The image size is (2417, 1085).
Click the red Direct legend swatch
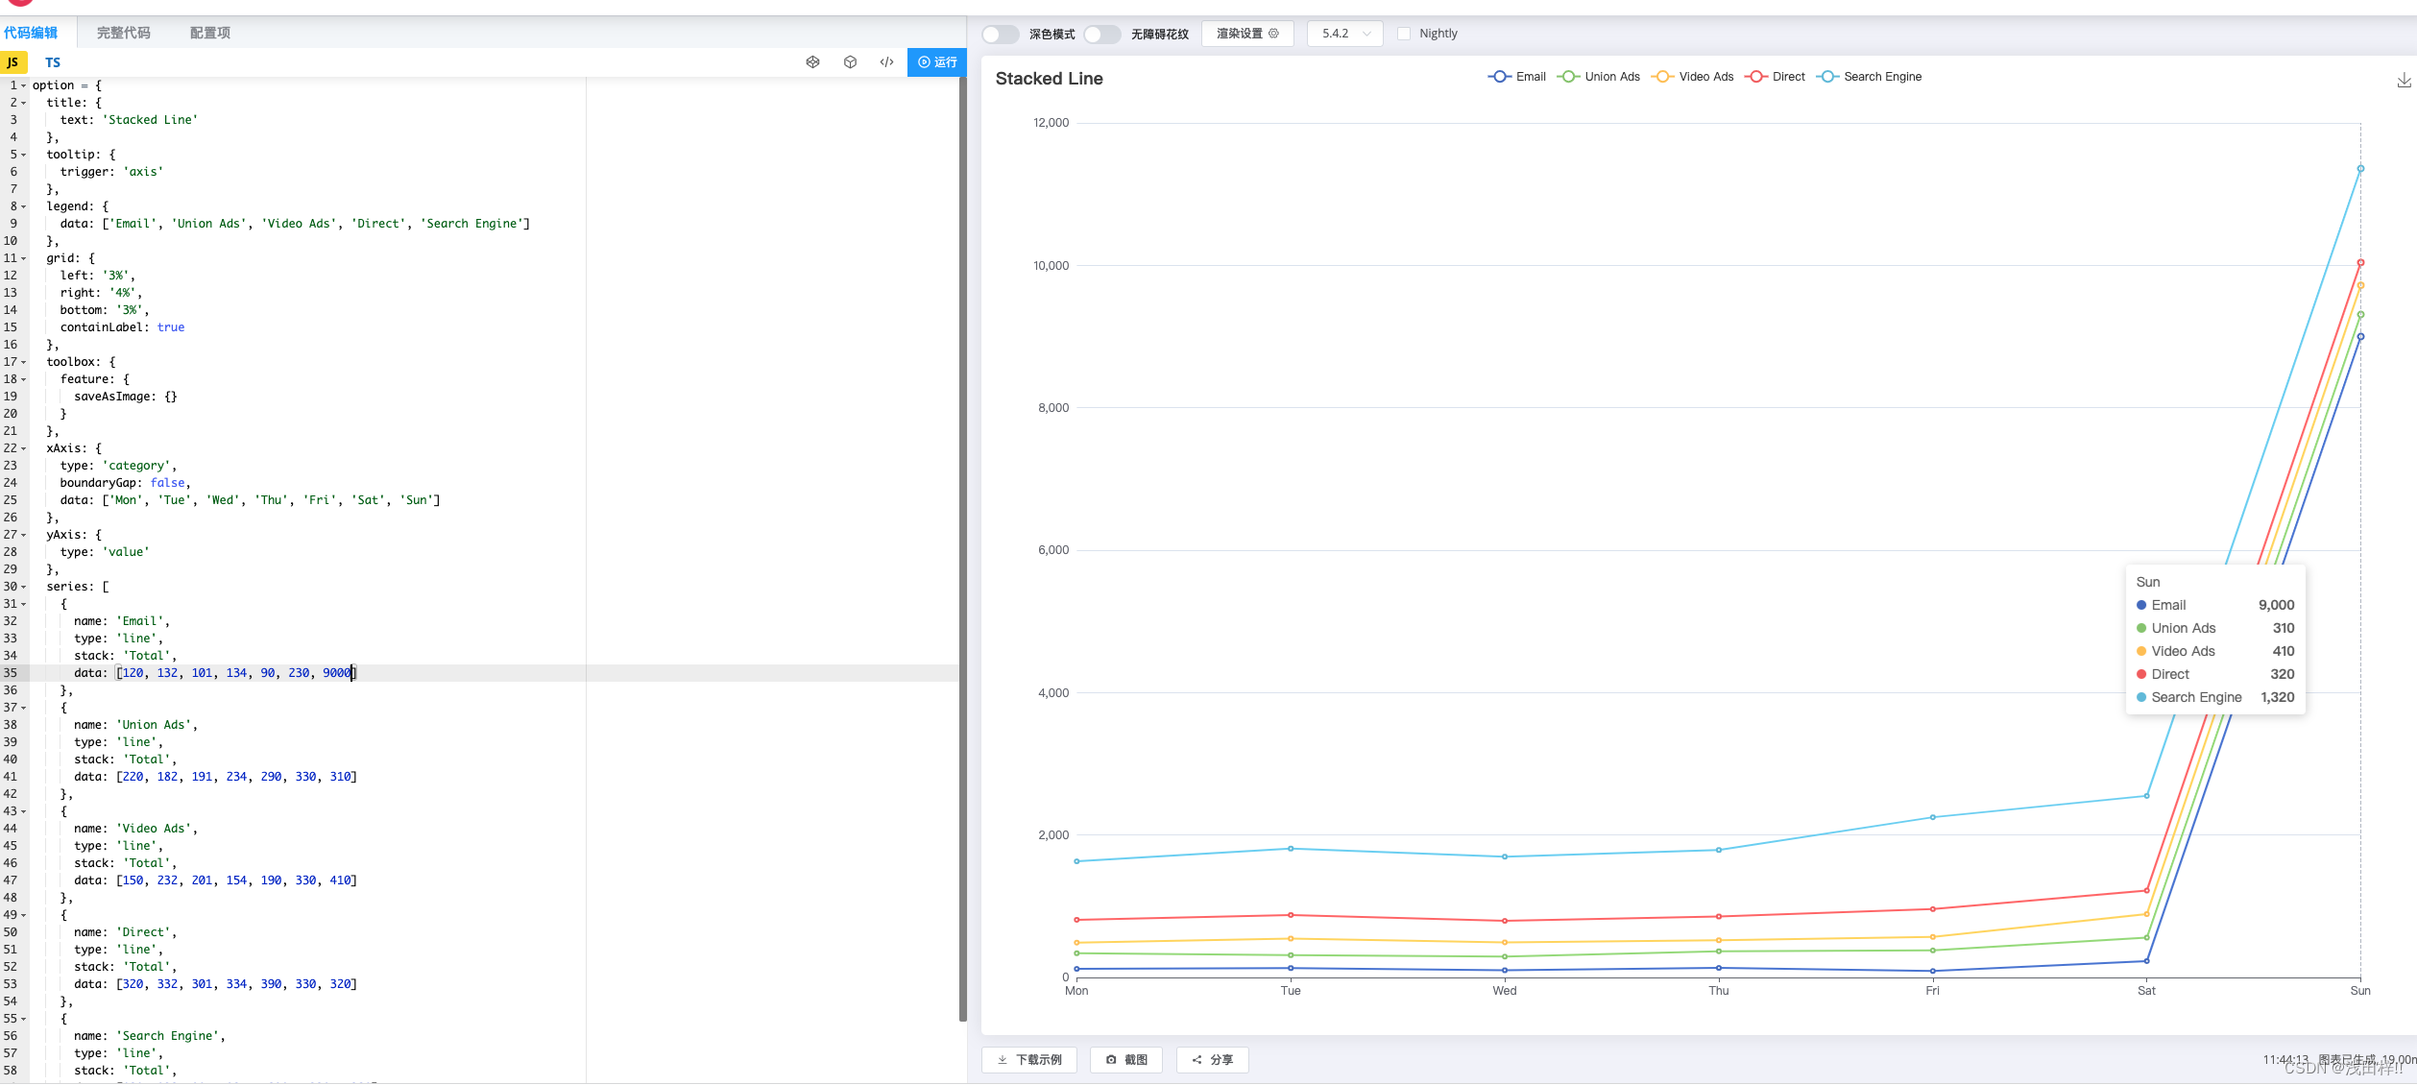tap(1755, 77)
